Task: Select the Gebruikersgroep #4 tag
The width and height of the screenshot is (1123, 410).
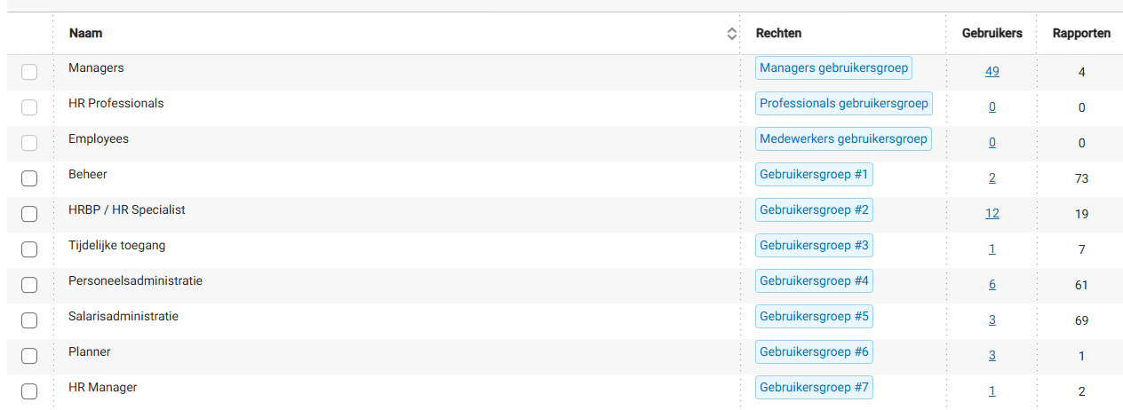Action: [x=814, y=280]
